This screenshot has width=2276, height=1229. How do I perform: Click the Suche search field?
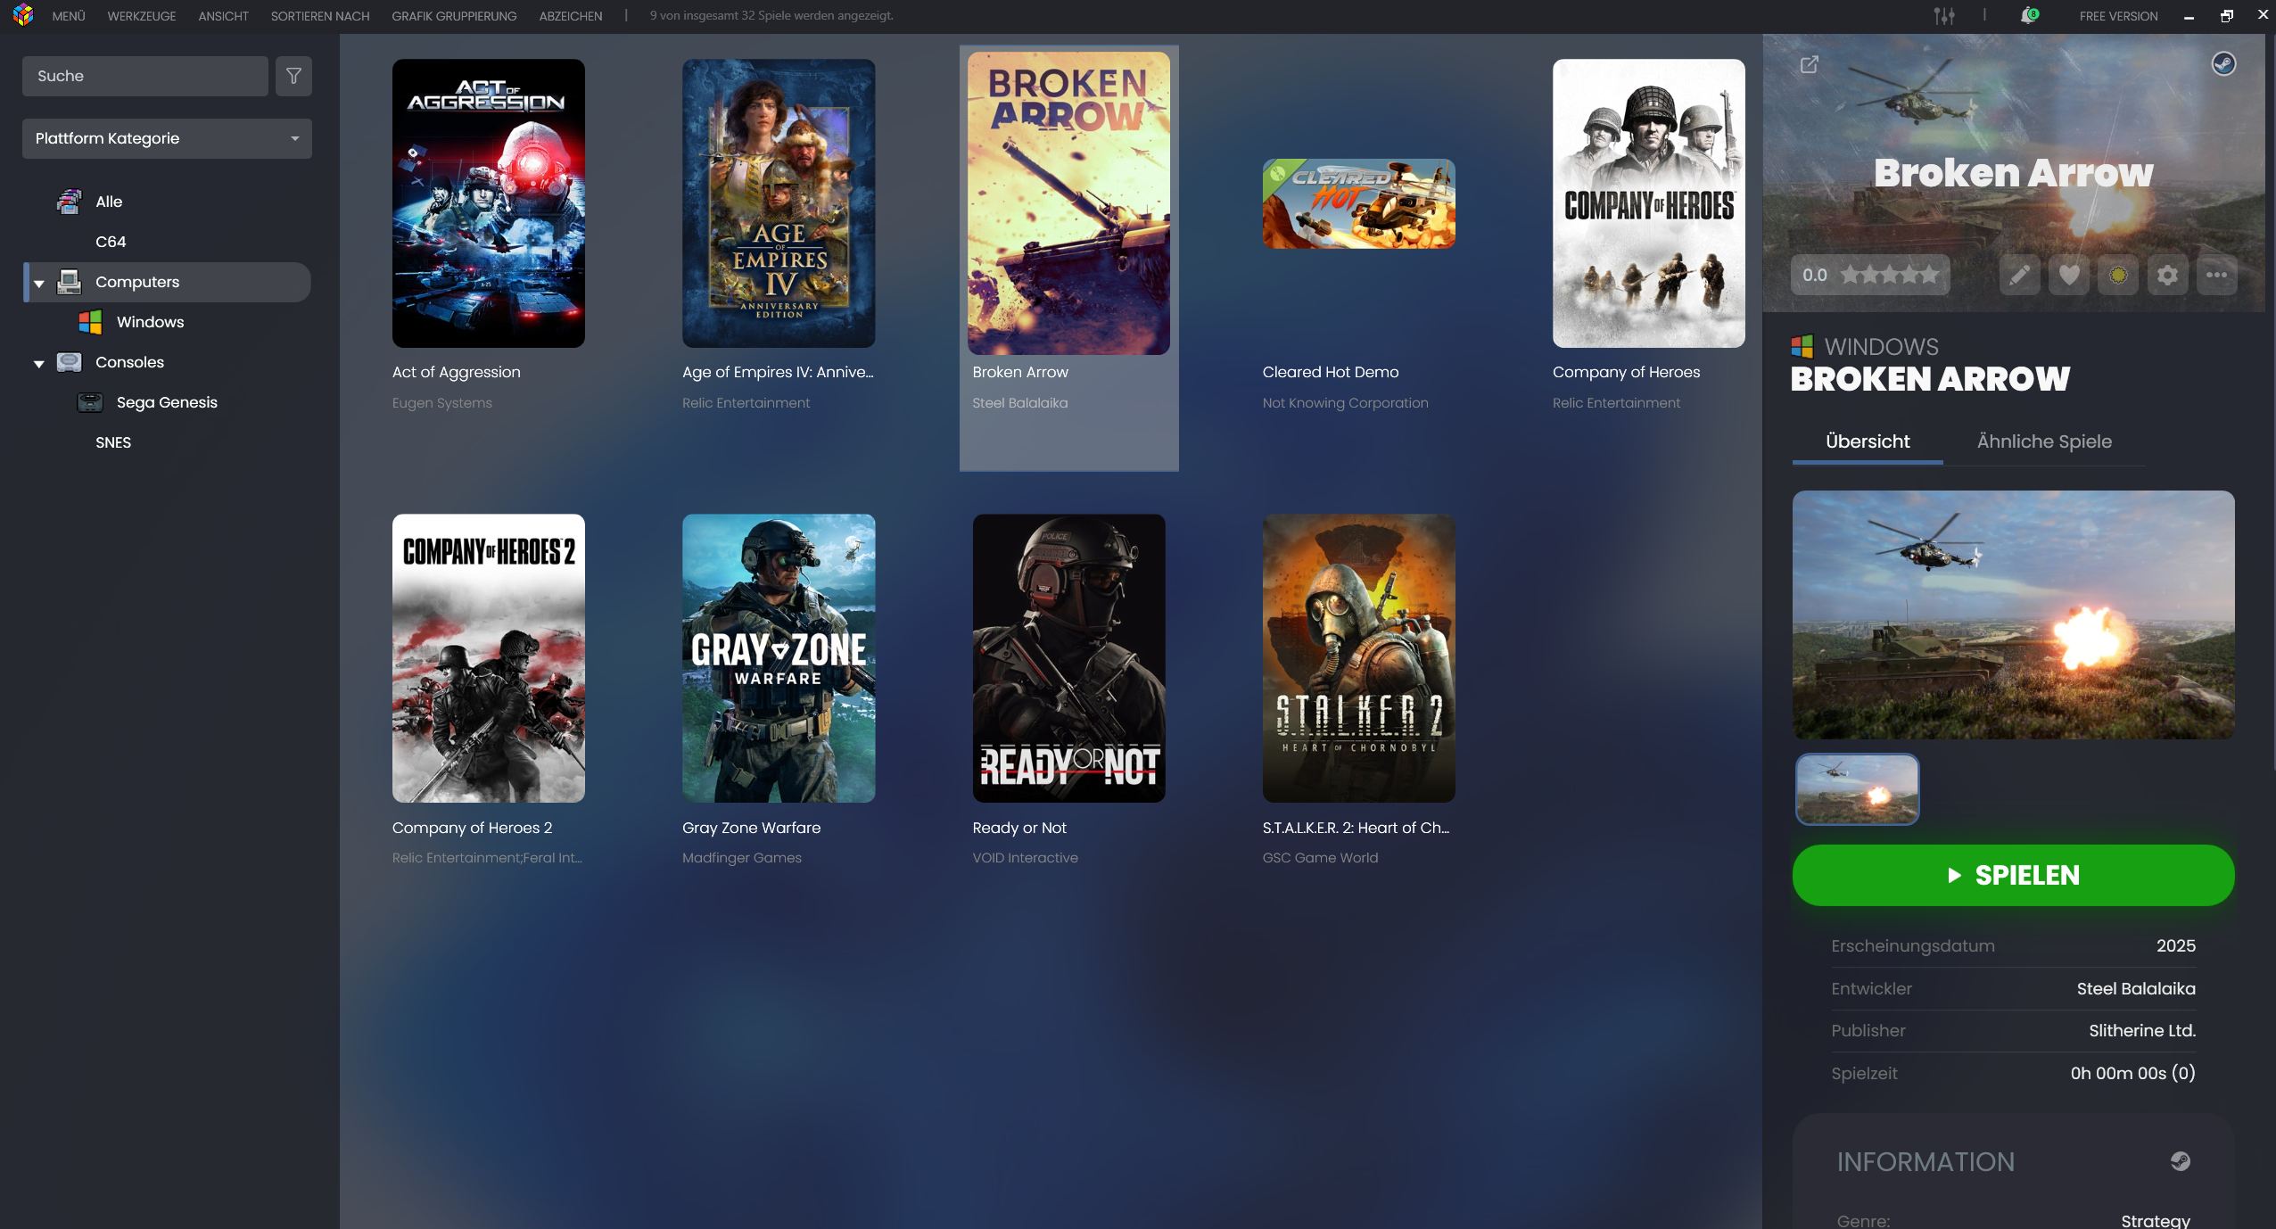pyautogui.click(x=144, y=76)
